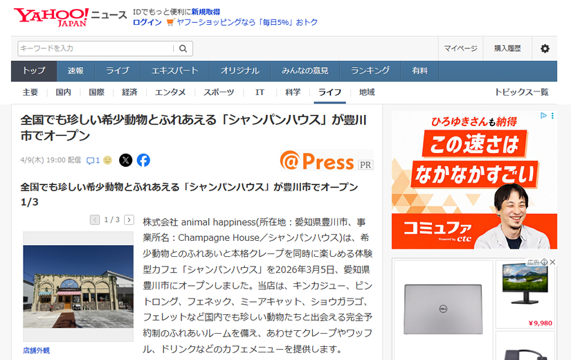Close the lower ad with the X
The height and width of the screenshot is (360, 571).
click(552, 262)
